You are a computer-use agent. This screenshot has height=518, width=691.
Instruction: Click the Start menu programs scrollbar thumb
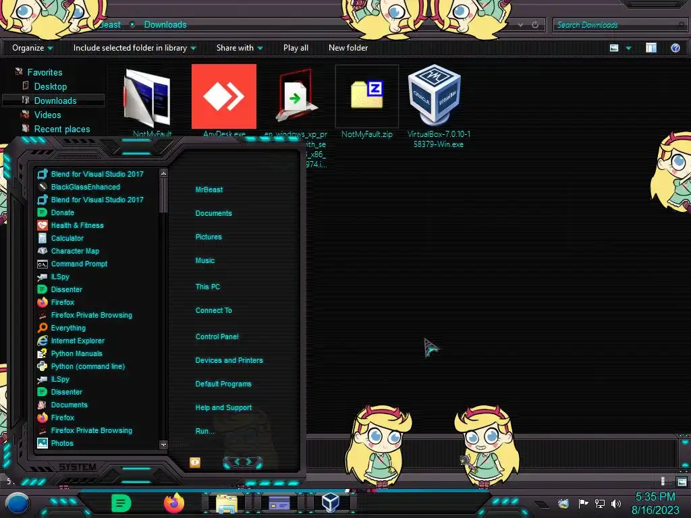point(163,196)
